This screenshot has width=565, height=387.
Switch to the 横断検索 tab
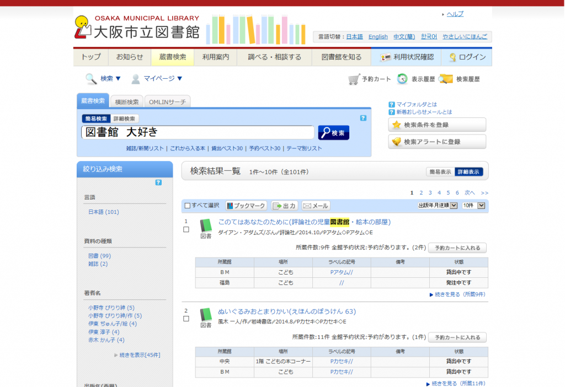pos(126,101)
